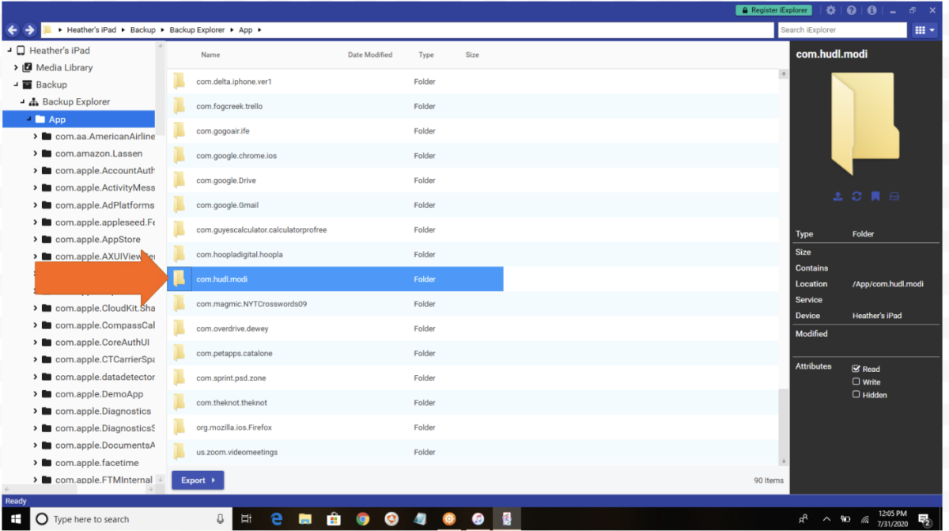Viewport: 949px width, 531px height.
Task: Check the Hidden attribute box
Action: [x=855, y=395]
